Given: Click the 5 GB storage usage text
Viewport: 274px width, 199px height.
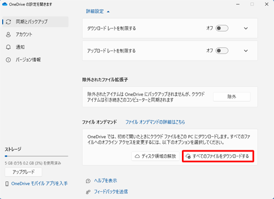Looking at the screenshot, I should click(33, 163).
